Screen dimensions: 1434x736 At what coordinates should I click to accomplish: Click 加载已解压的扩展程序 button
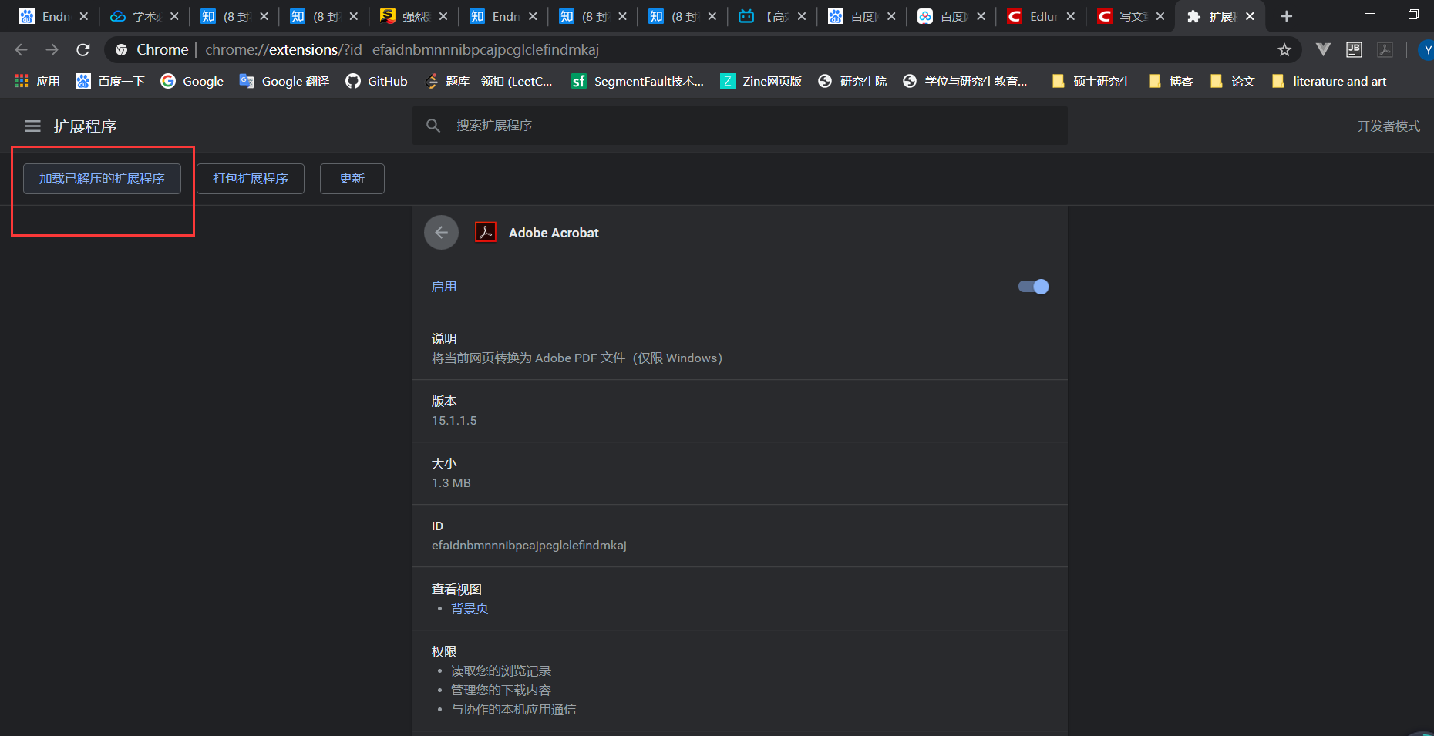(102, 179)
